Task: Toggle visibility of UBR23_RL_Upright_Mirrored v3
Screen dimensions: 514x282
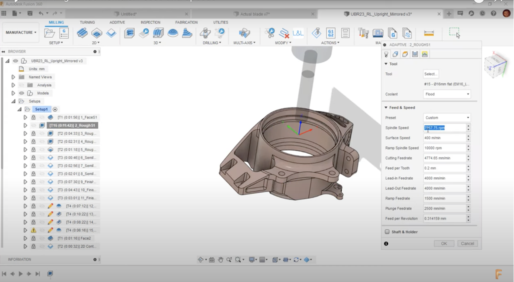Action: click(x=15, y=61)
